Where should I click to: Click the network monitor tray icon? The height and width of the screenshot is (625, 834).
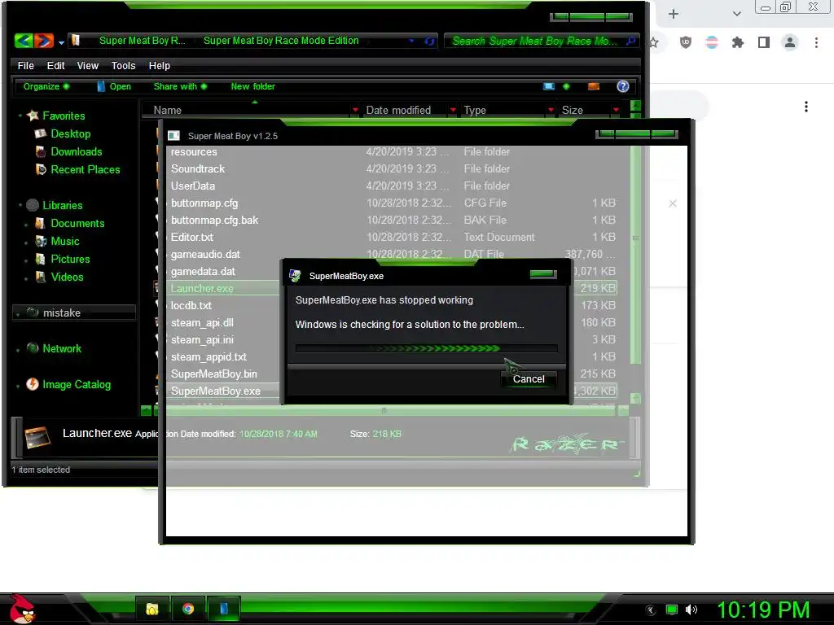point(672,610)
